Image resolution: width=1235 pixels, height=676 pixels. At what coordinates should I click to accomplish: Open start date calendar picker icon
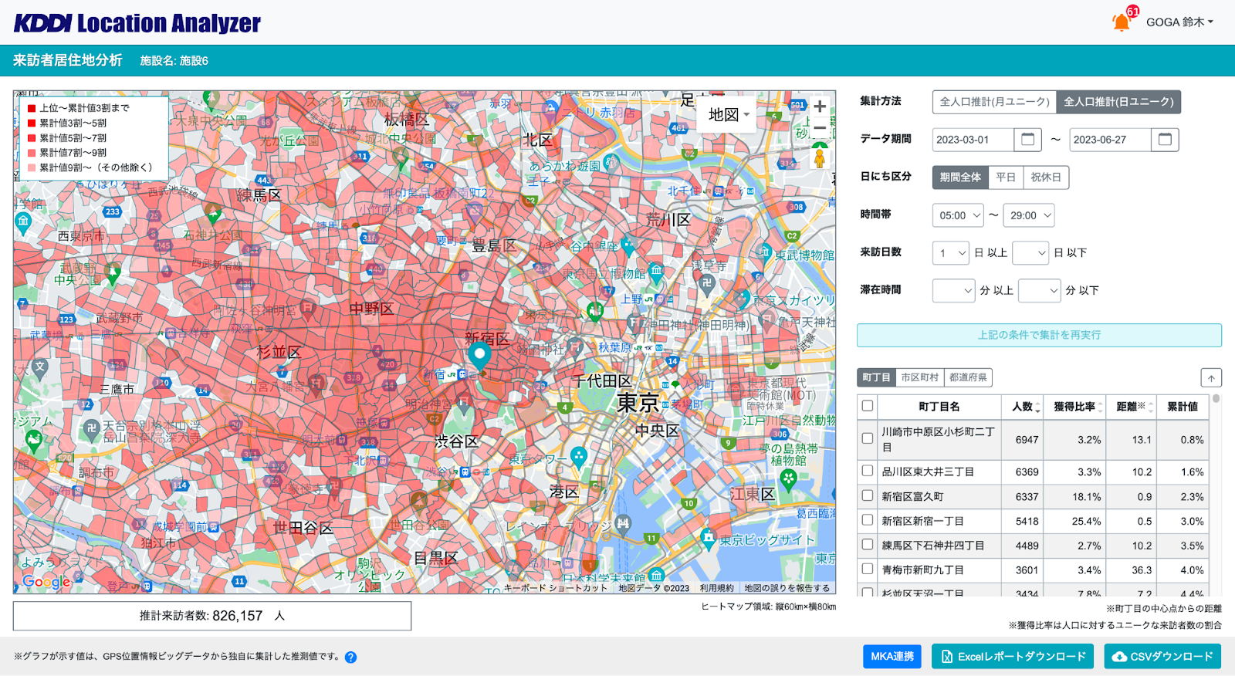(x=1027, y=139)
